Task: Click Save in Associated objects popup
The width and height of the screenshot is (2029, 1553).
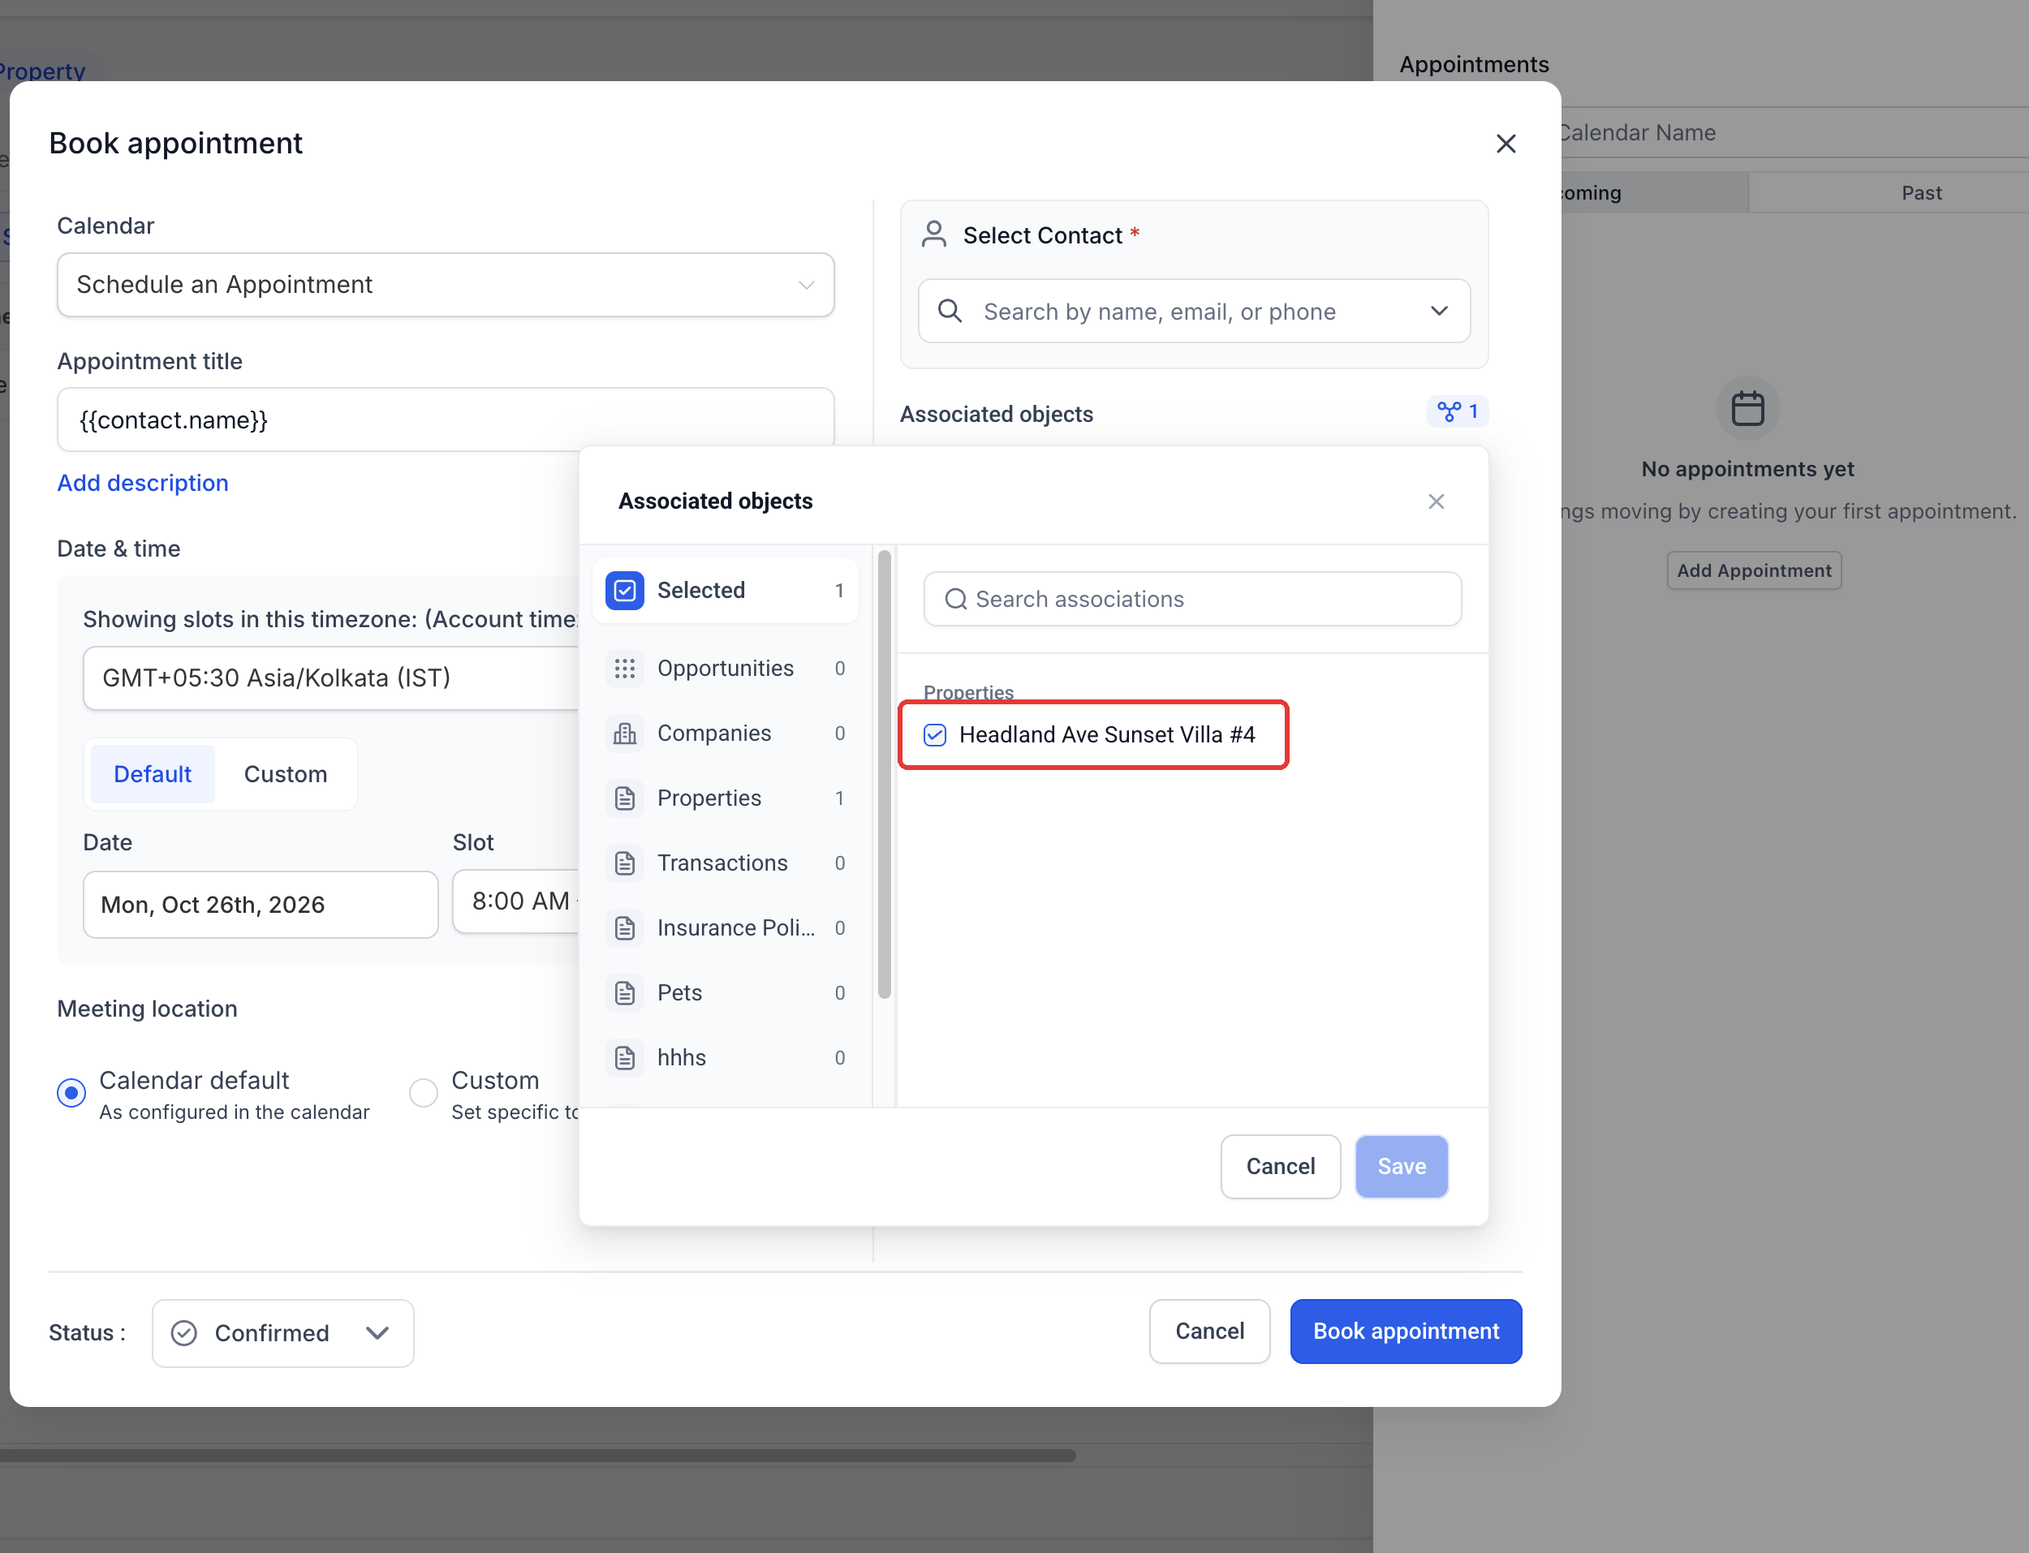Action: [x=1402, y=1167]
